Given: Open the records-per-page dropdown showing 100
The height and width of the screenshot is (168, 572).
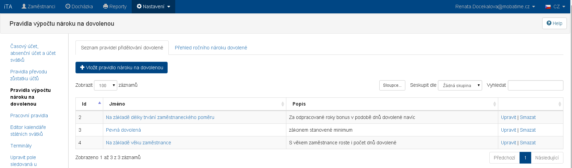Looking at the screenshot, I should pos(105,85).
